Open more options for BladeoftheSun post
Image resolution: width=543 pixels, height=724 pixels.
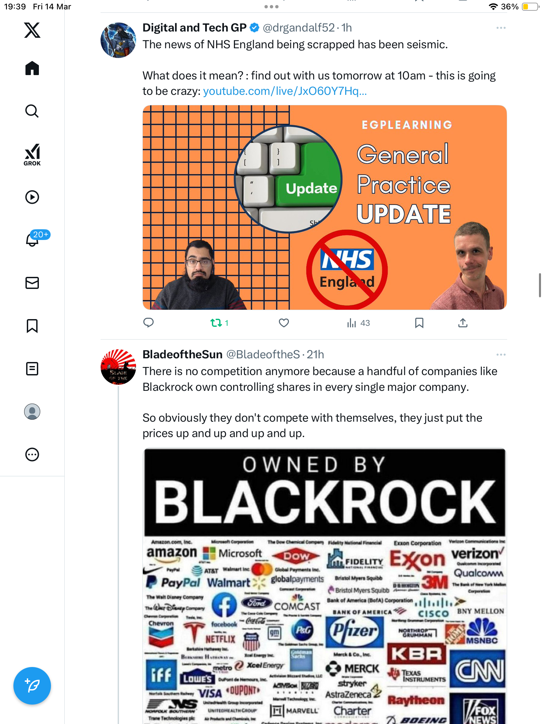(x=501, y=355)
